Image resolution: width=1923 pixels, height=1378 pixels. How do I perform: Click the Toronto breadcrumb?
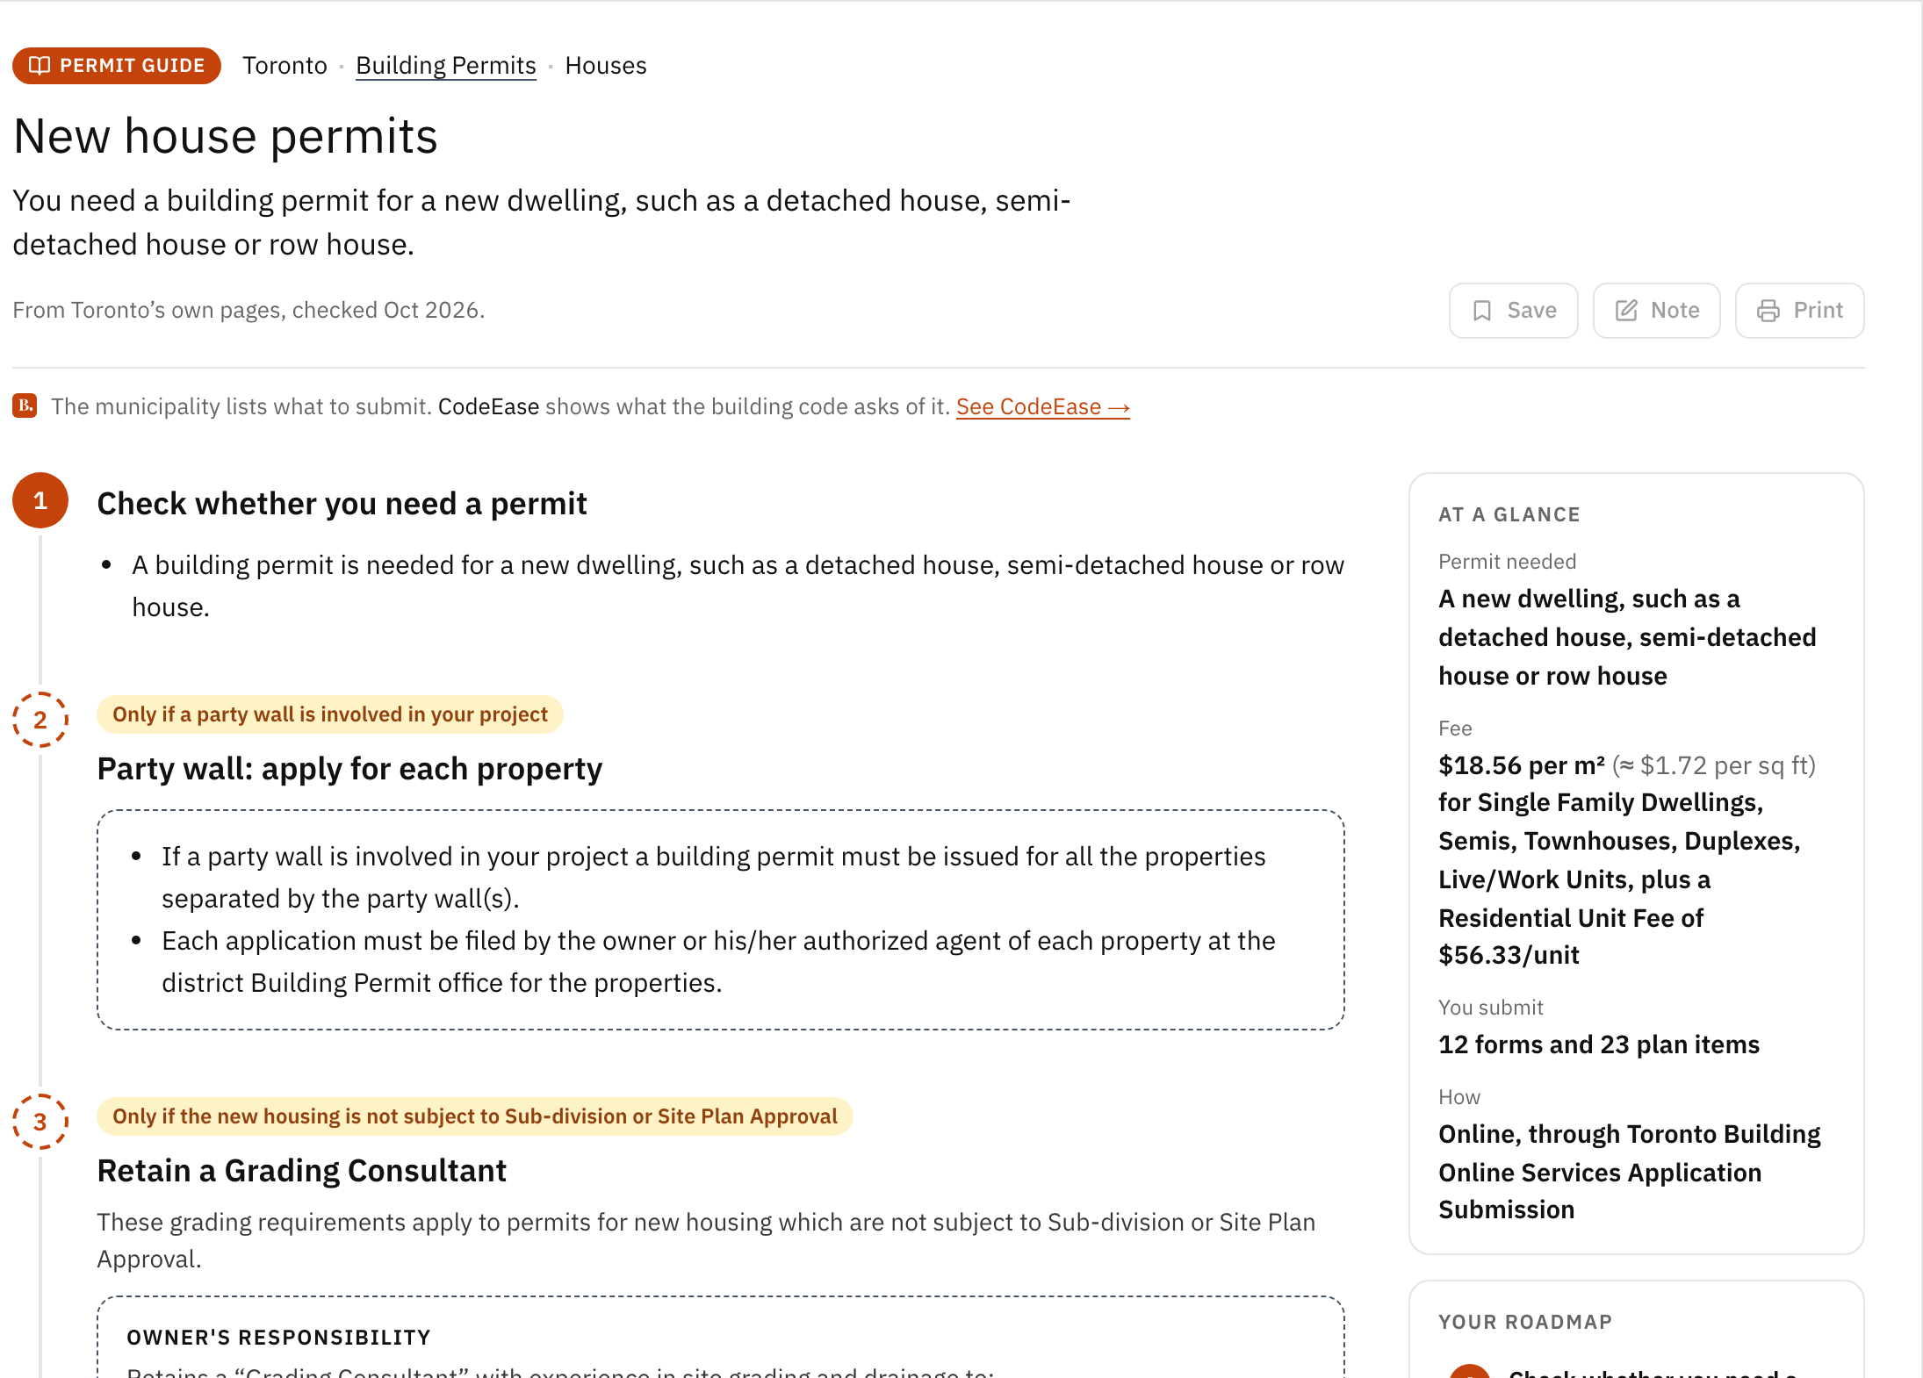[284, 66]
